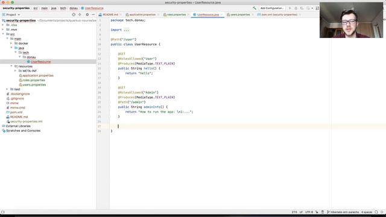Viewport: 386px width, 217px height.
Task: Collapse the META-INF folder
Action: point(16,71)
